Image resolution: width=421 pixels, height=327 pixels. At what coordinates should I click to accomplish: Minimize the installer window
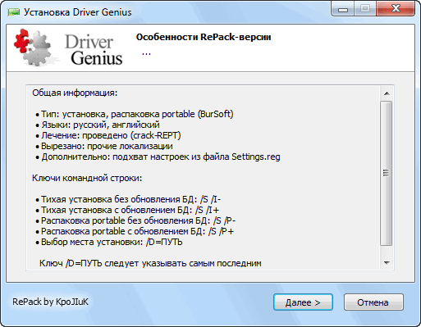[x=343, y=9]
